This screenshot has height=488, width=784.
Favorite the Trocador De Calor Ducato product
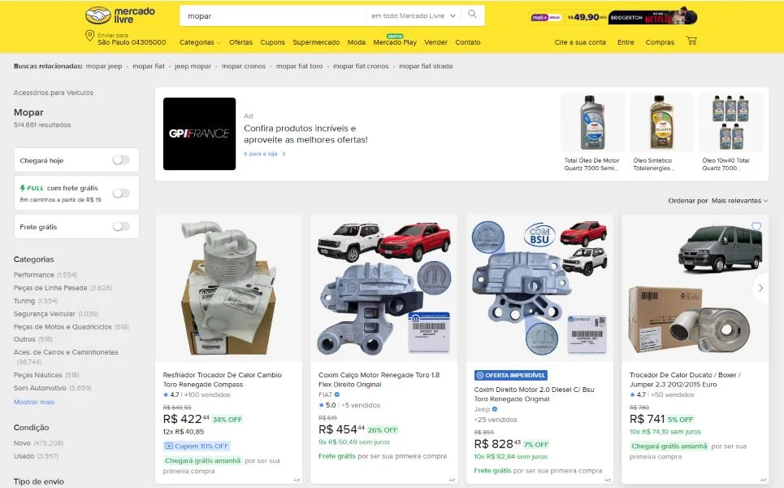756,226
